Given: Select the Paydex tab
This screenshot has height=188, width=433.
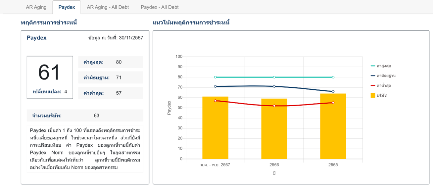Looking at the screenshot, I should [x=67, y=7].
